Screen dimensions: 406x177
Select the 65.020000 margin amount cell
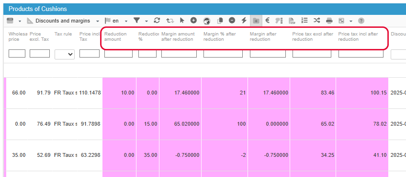coord(180,124)
